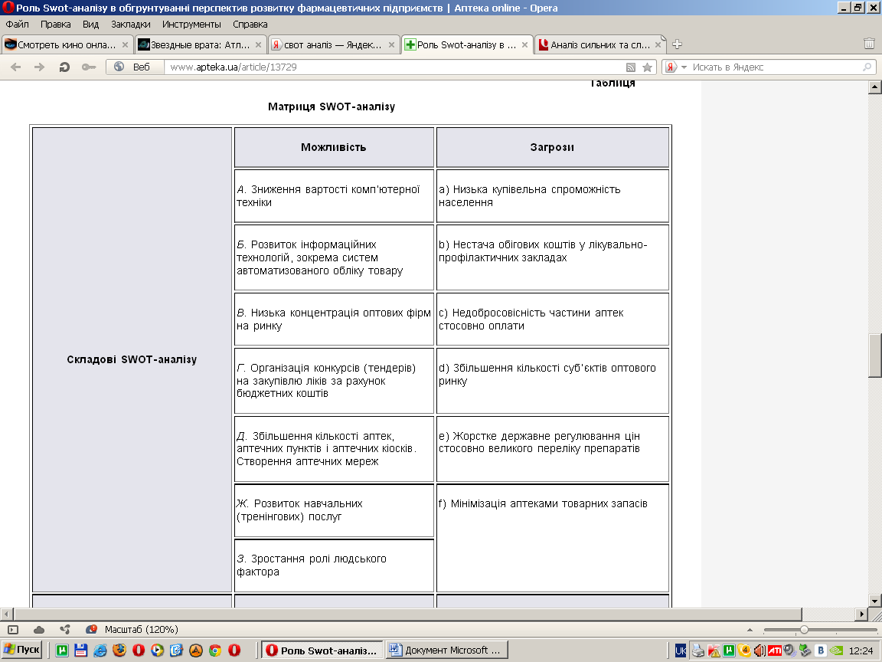Click the Opera Turbo icon in status bar
This screenshot has height=662, width=882.
[x=91, y=629]
